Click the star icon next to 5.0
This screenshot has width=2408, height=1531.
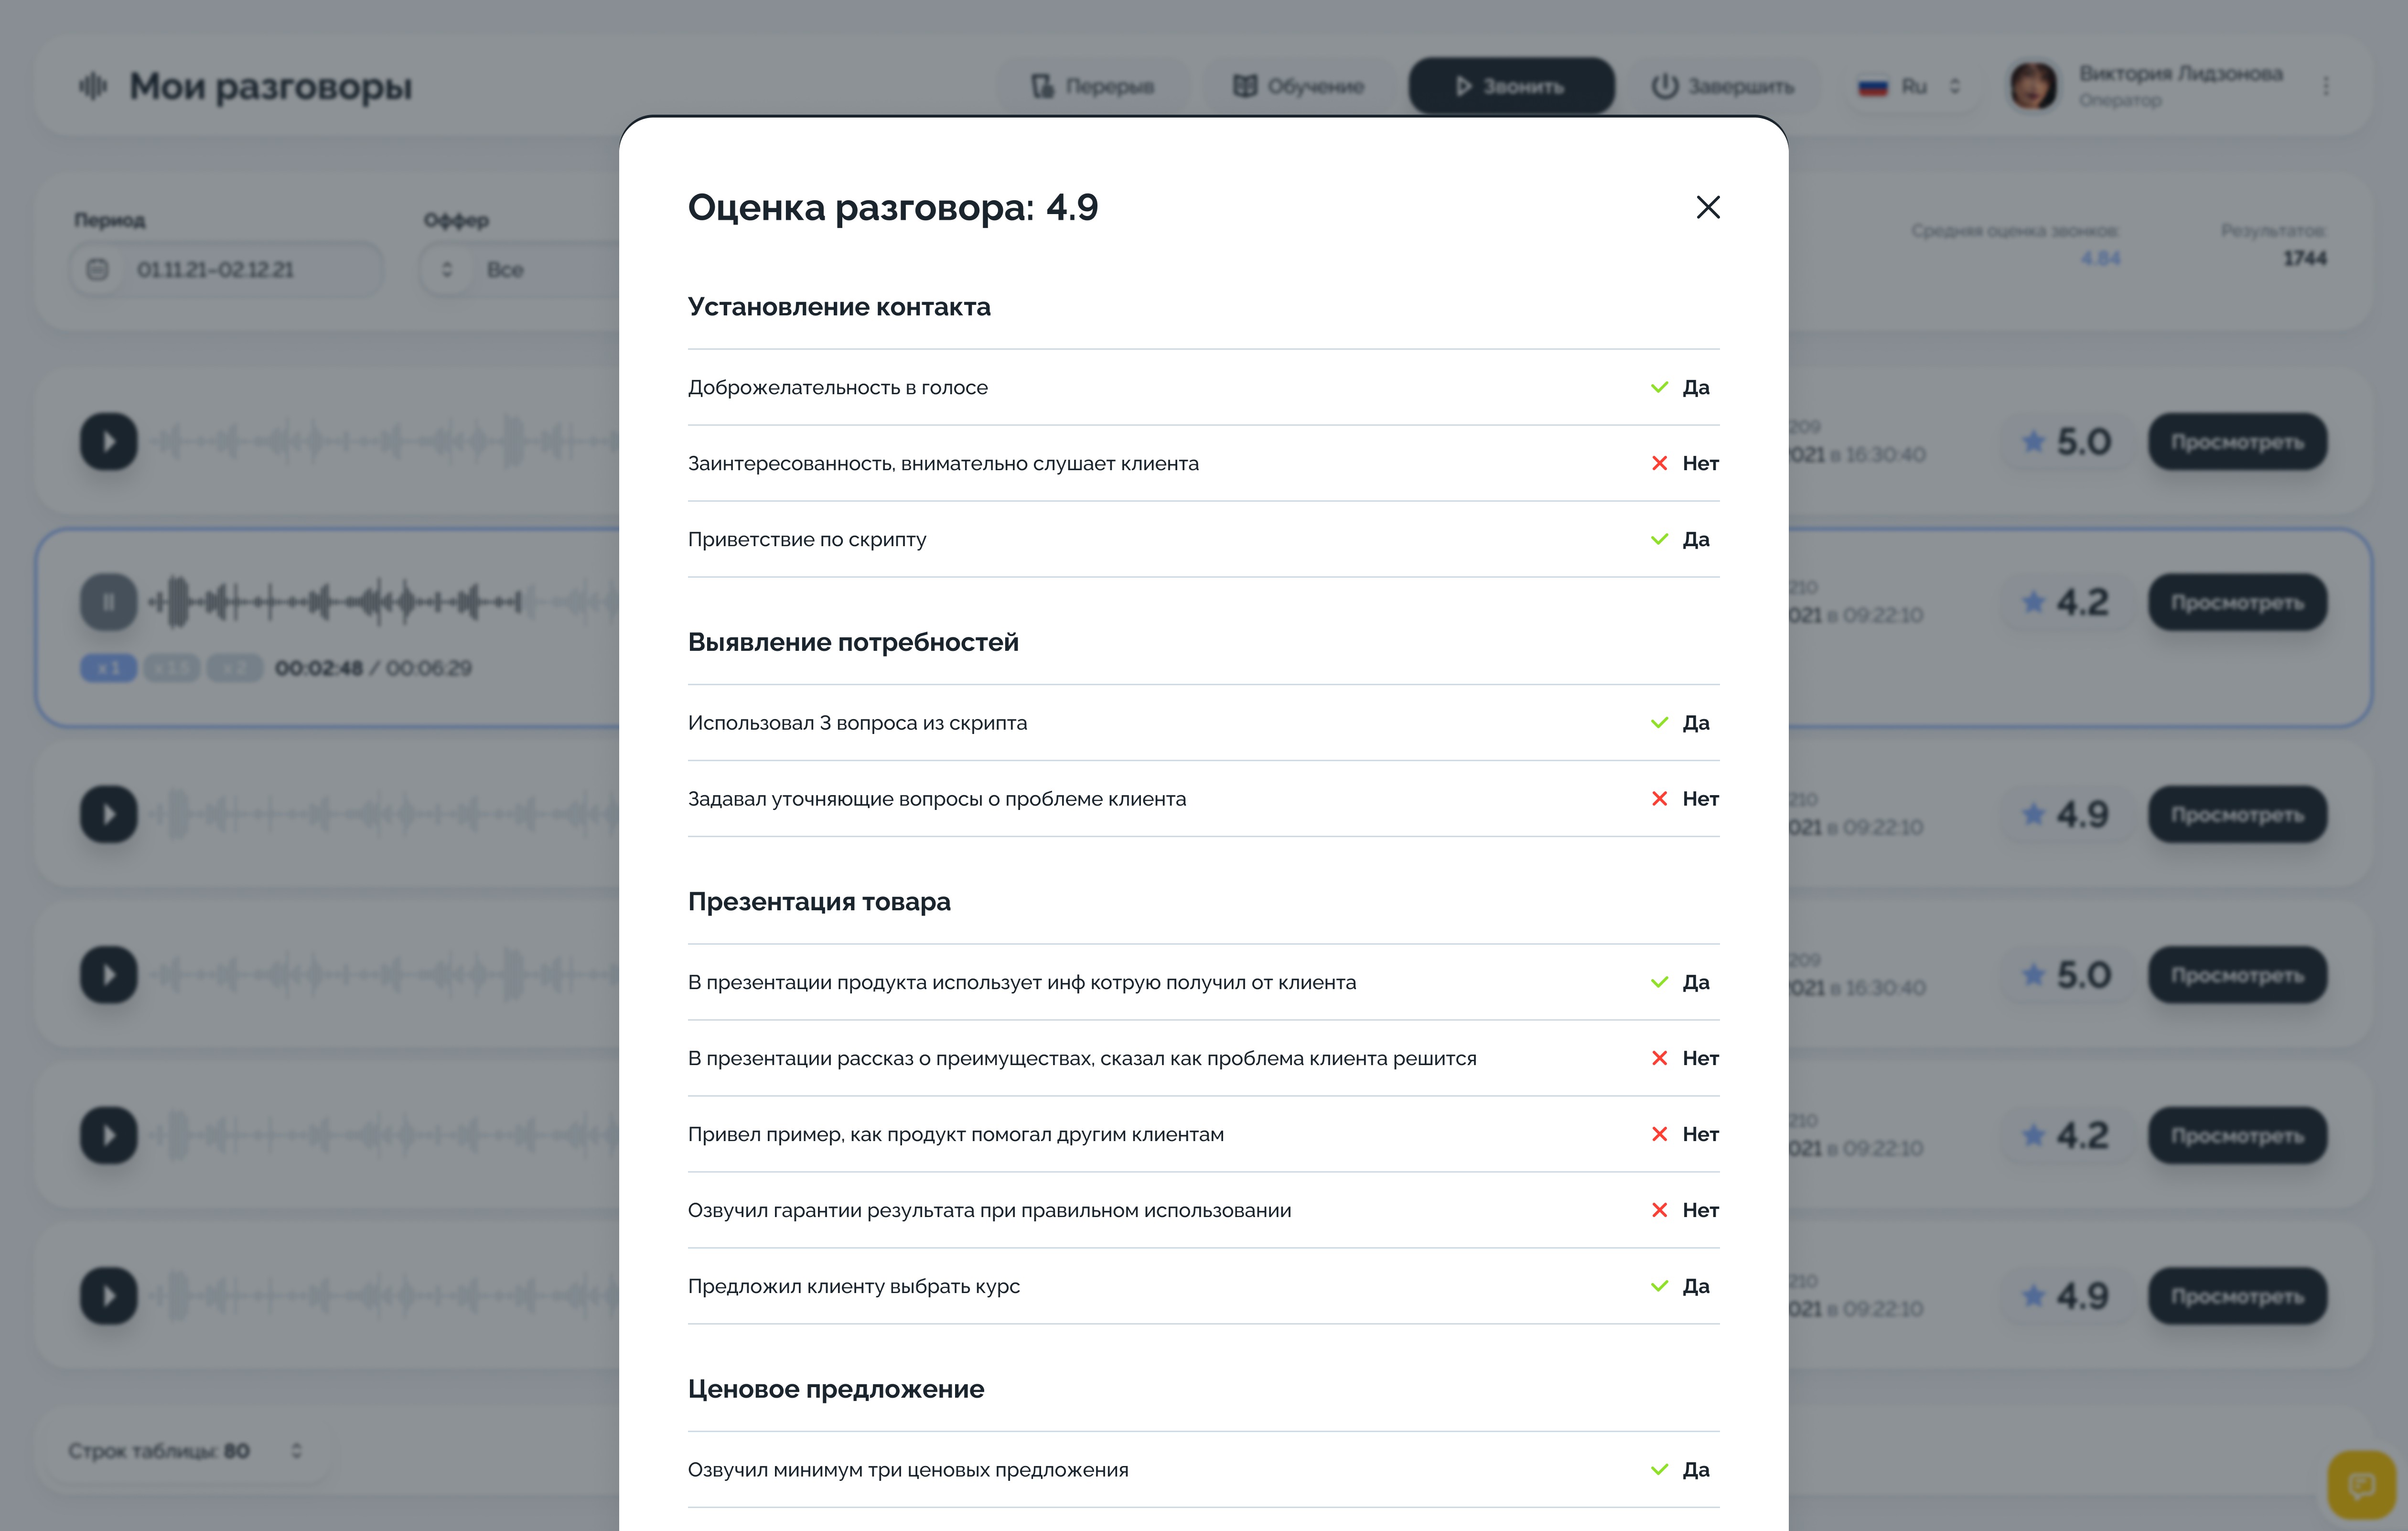pyautogui.click(x=2033, y=441)
